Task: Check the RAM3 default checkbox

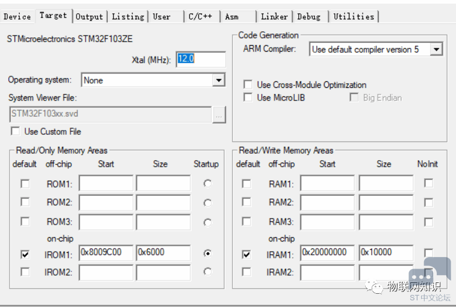Action: click(x=246, y=222)
